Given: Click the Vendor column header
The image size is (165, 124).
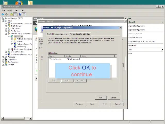Looking at the screenshot, I should (73, 56).
